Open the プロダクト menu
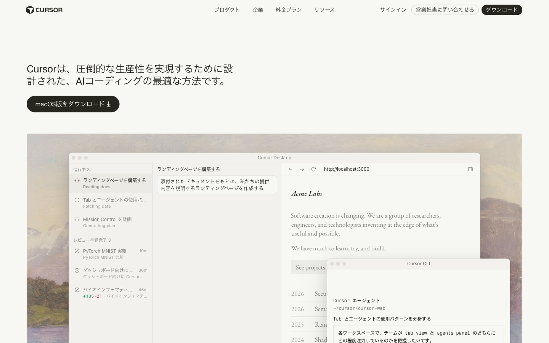The image size is (549, 343). coord(227,10)
